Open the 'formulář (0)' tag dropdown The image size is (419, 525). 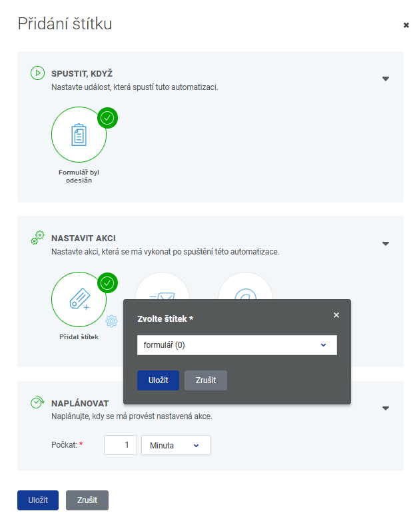click(x=237, y=345)
